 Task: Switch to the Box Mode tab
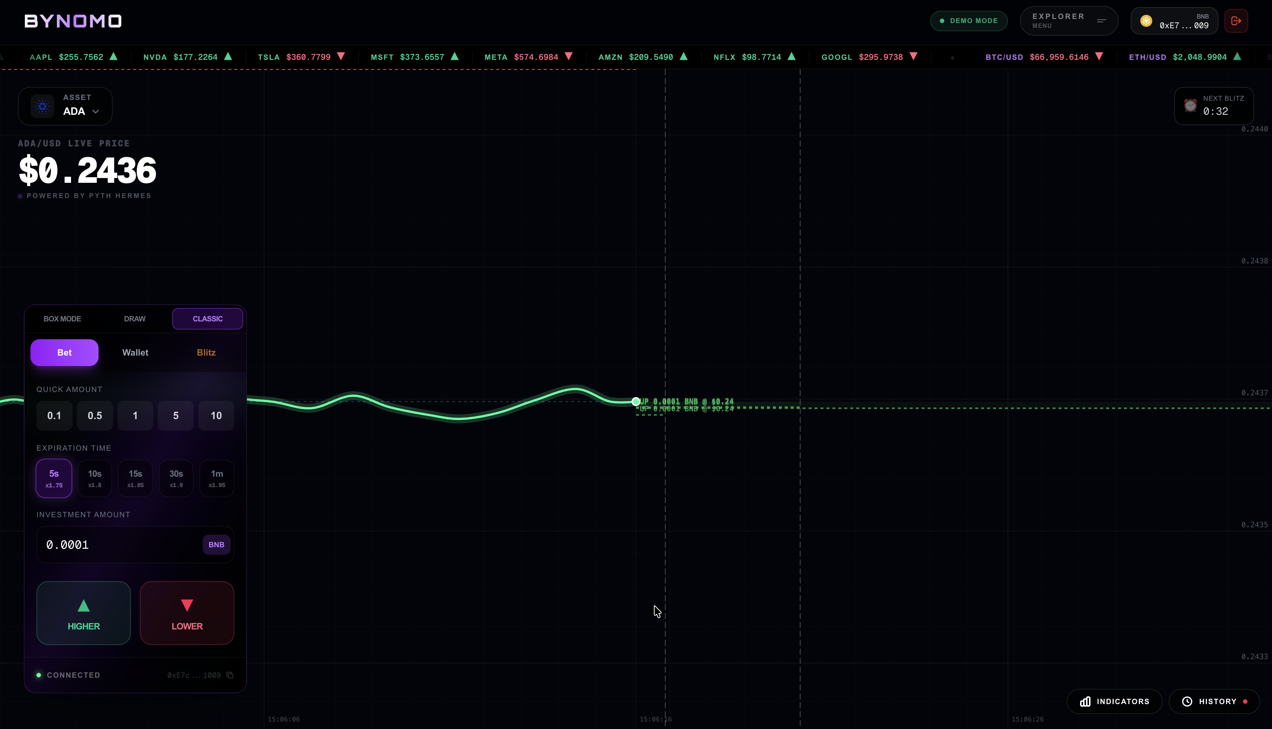pos(62,319)
